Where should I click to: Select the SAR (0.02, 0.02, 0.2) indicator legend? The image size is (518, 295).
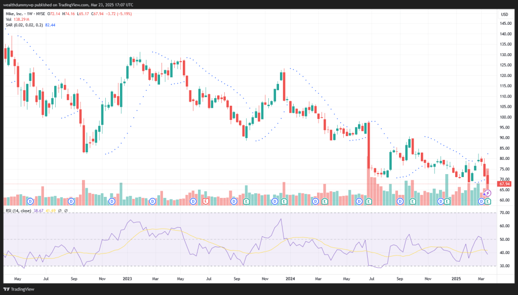pos(24,24)
